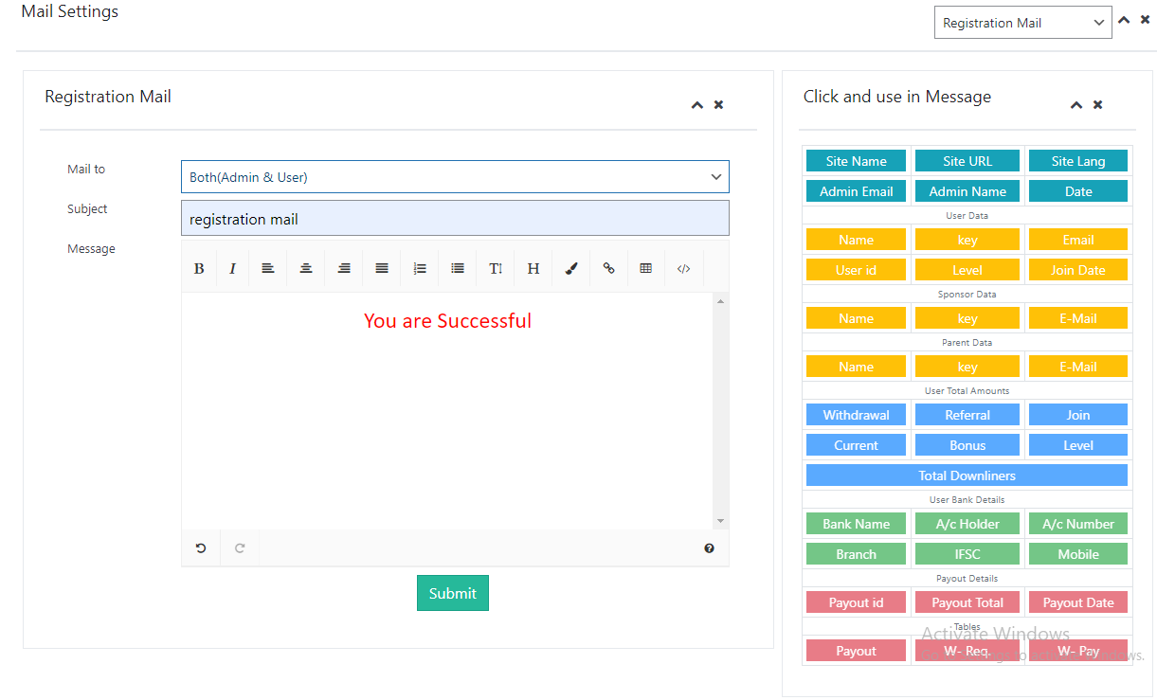Open the Registration Mail type selector
The width and height of the screenshot is (1157, 700).
[x=1022, y=23]
